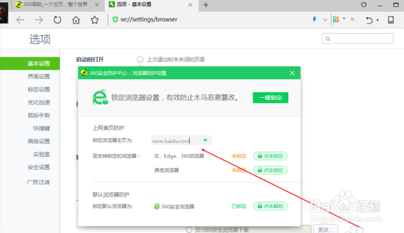Expand the homepage dropdown green arrow
404x233 pixels.
(205, 140)
